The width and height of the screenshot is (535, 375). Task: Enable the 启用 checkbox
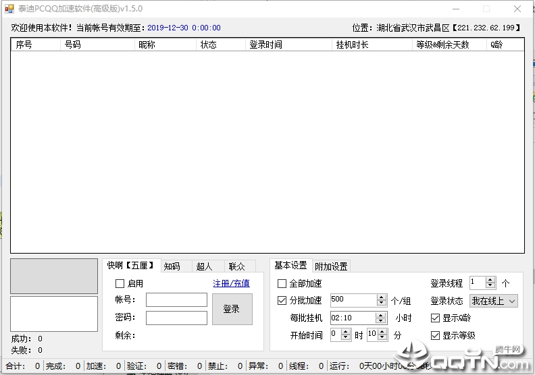[120, 283]
